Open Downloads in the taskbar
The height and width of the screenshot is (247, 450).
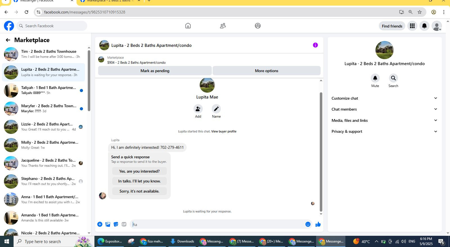pyautogui.click(x=182, y=241)
